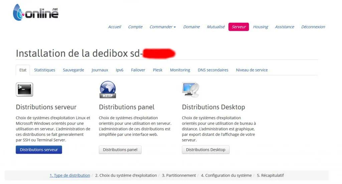The image size is (342, 184).
Task: Select the Serveur navigation button
Action: 238,27
